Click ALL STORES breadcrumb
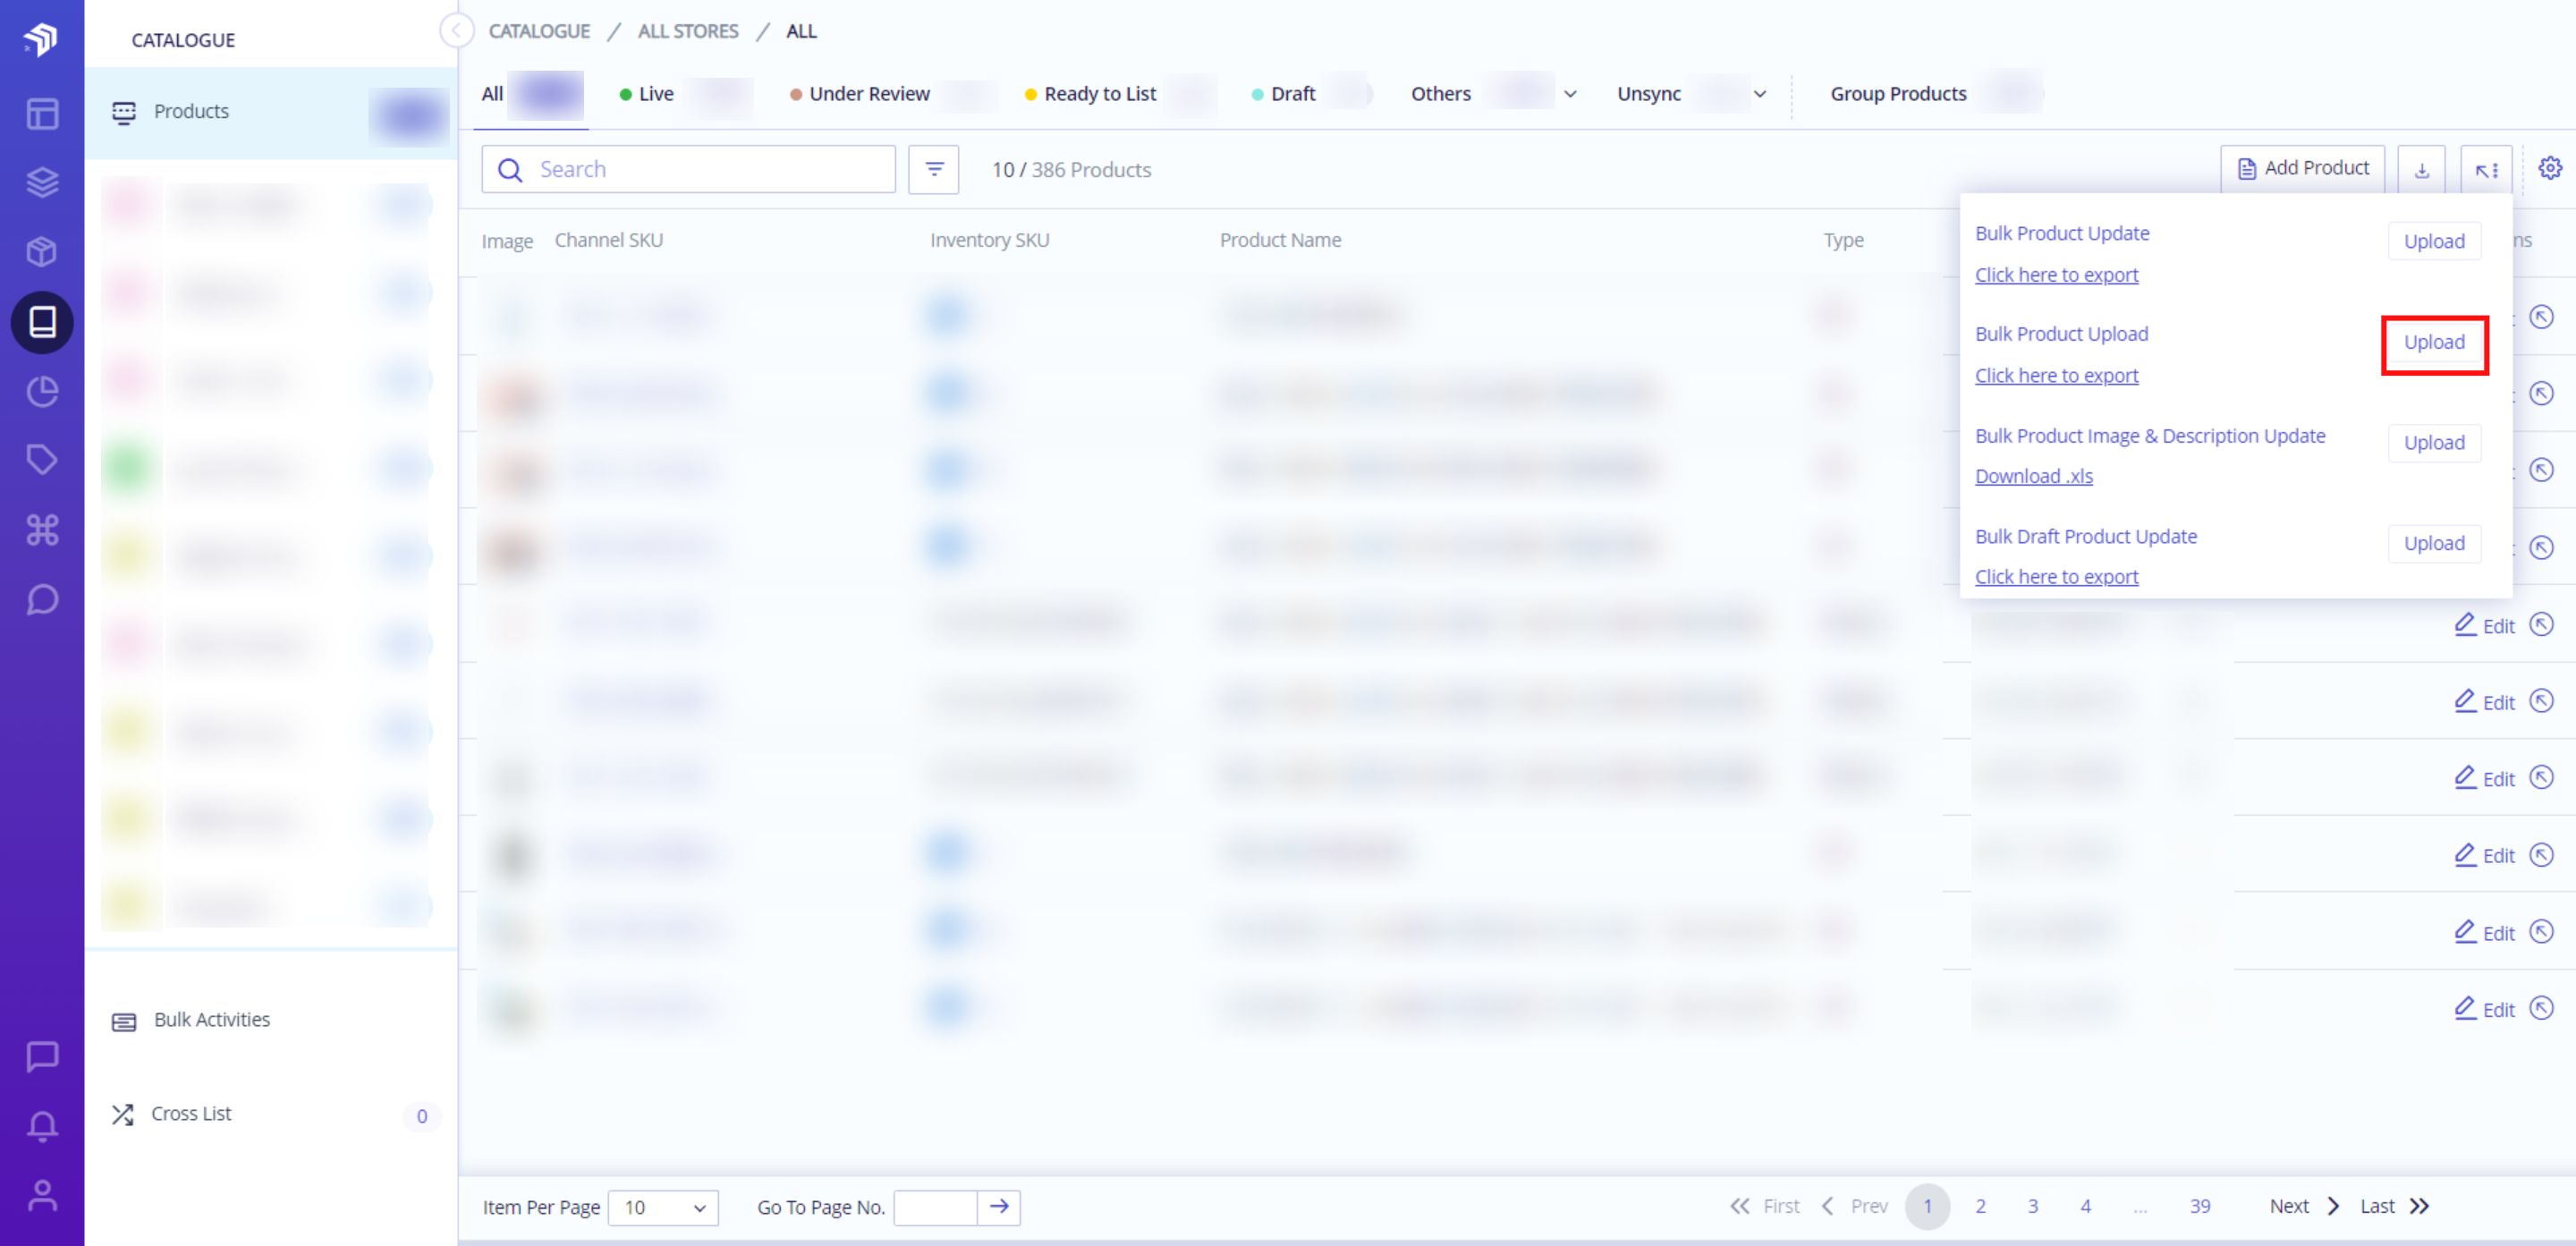 [688, 31]
